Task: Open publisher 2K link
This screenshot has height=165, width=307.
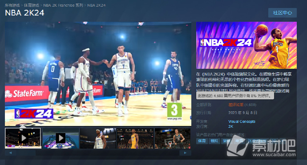Action: pyautogui.click(x=230, y=126)
